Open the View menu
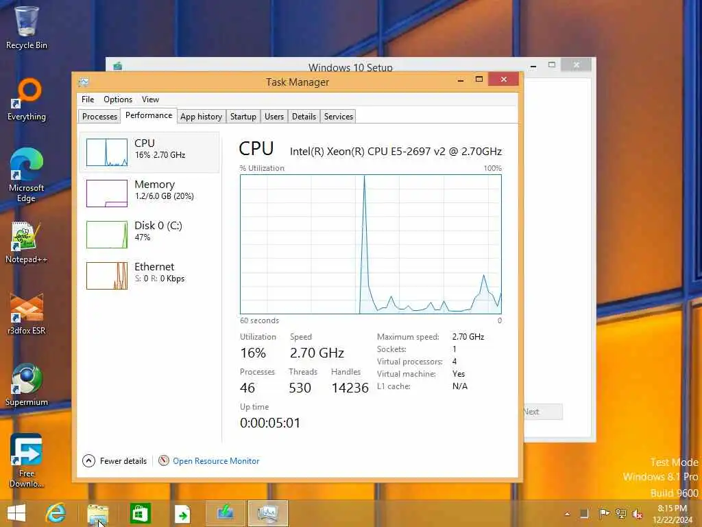Screen dimensions: 702x527 150,99
